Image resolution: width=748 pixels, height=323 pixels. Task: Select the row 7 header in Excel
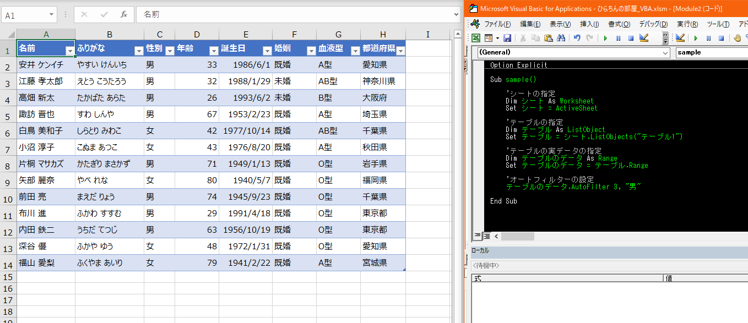[x=8, y=147]
